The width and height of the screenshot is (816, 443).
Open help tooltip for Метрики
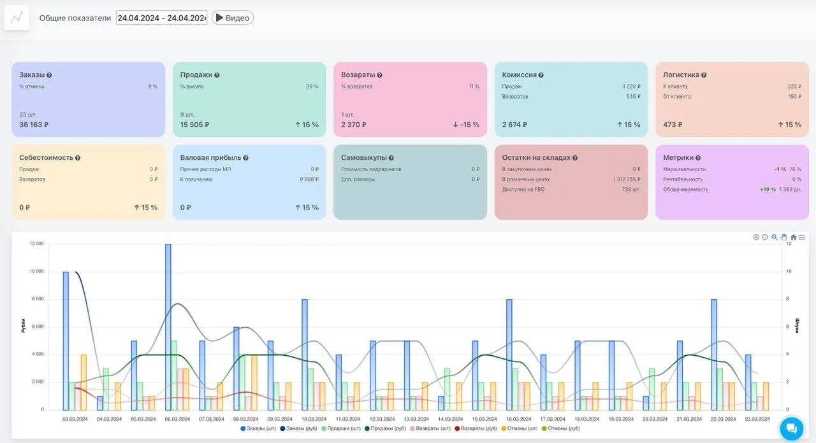click(699, 158)
